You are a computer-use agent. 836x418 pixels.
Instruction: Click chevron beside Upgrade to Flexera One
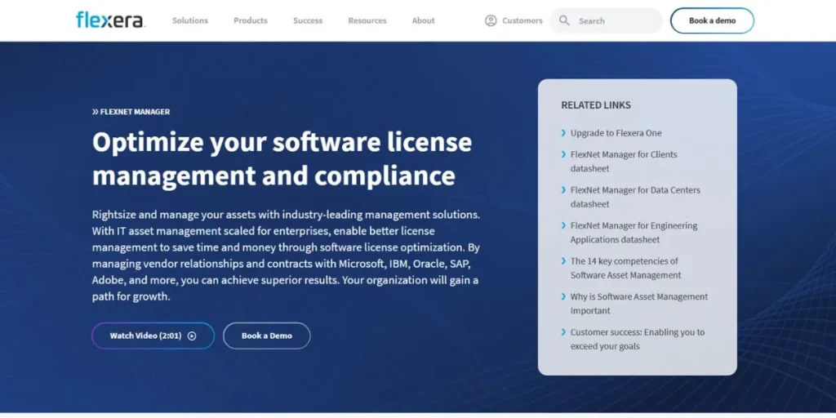coord(563,133)
